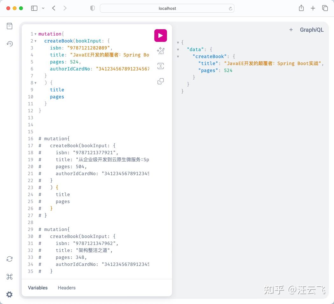
Task: Open the documentation explorer
Action: coord(9,26)
